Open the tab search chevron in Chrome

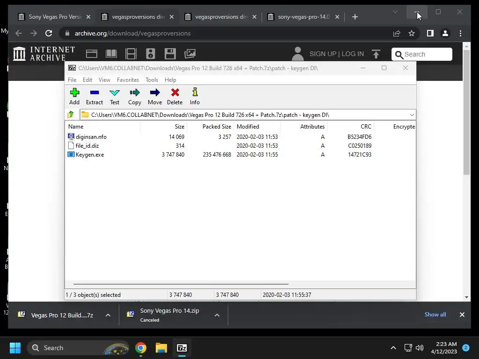(395, 12)
